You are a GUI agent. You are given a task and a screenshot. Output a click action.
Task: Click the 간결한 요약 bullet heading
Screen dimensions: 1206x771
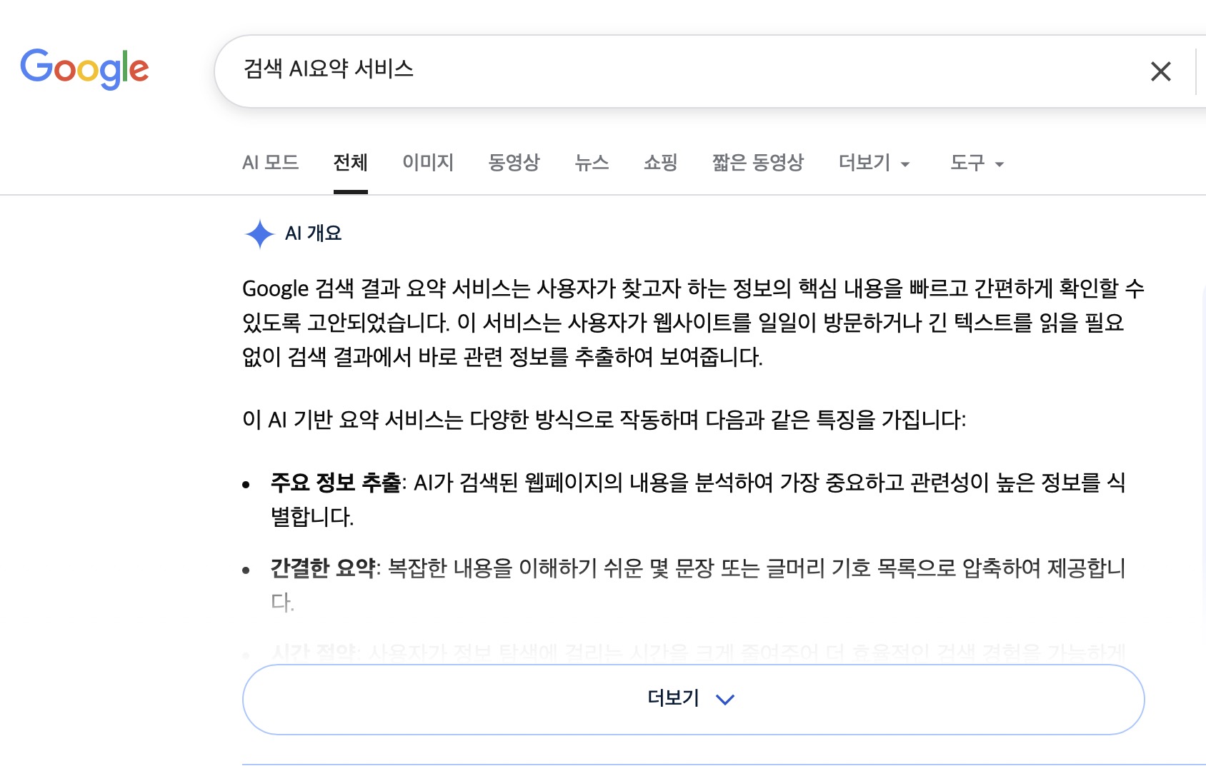323,568
